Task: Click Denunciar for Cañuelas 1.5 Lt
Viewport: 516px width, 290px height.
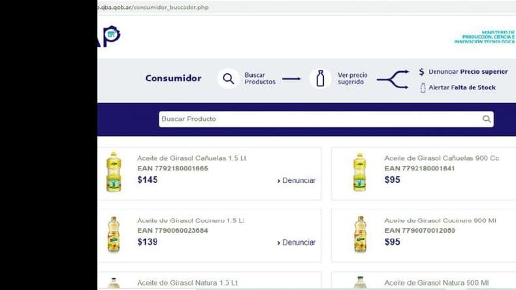Action: point(297,180)
